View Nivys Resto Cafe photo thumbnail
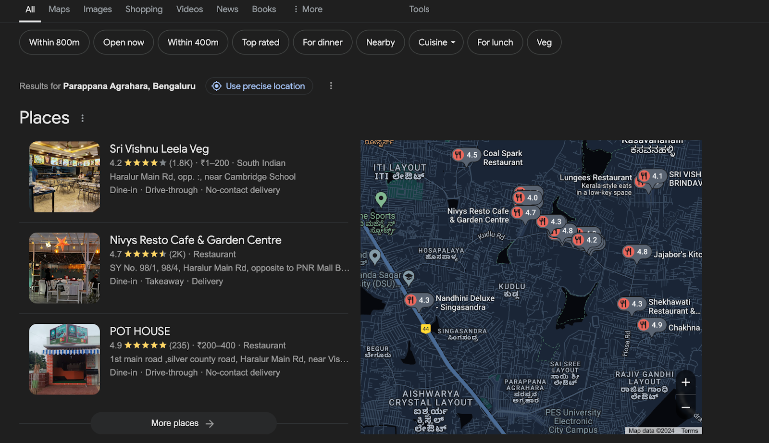This screenshot has width=769, height=443. click(x=64, y=268)
